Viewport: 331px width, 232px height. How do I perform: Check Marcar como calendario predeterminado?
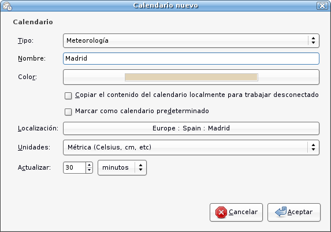pos(68,112)
